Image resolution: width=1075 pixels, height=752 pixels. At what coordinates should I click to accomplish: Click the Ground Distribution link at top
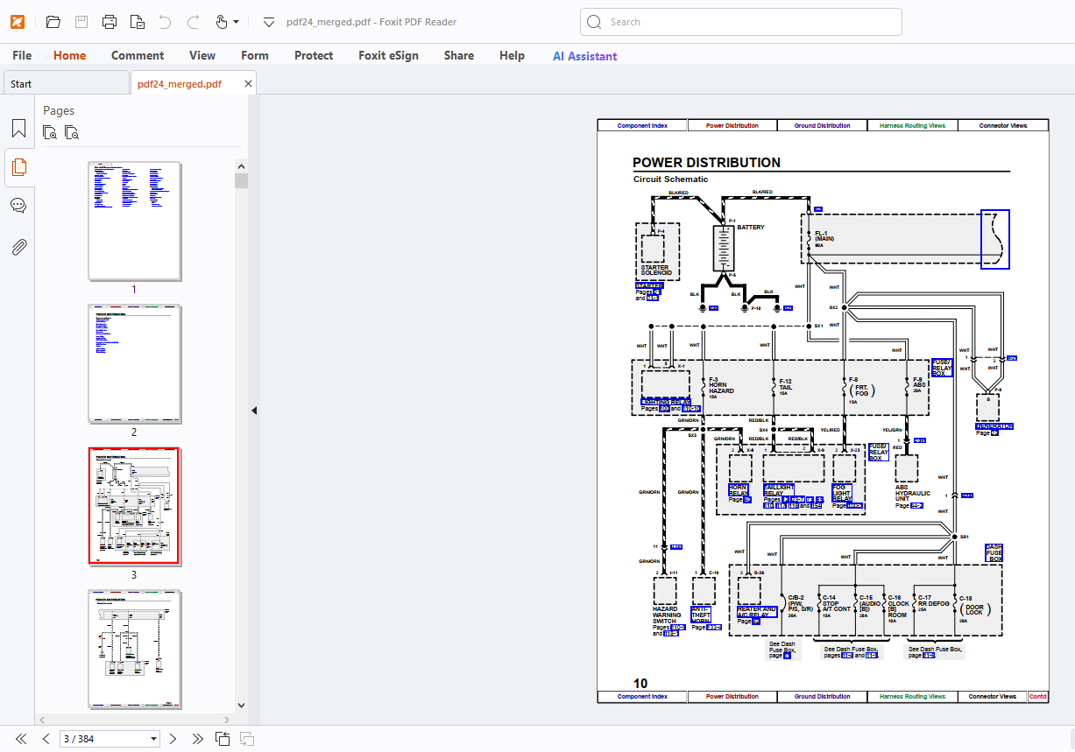point(822,125)
